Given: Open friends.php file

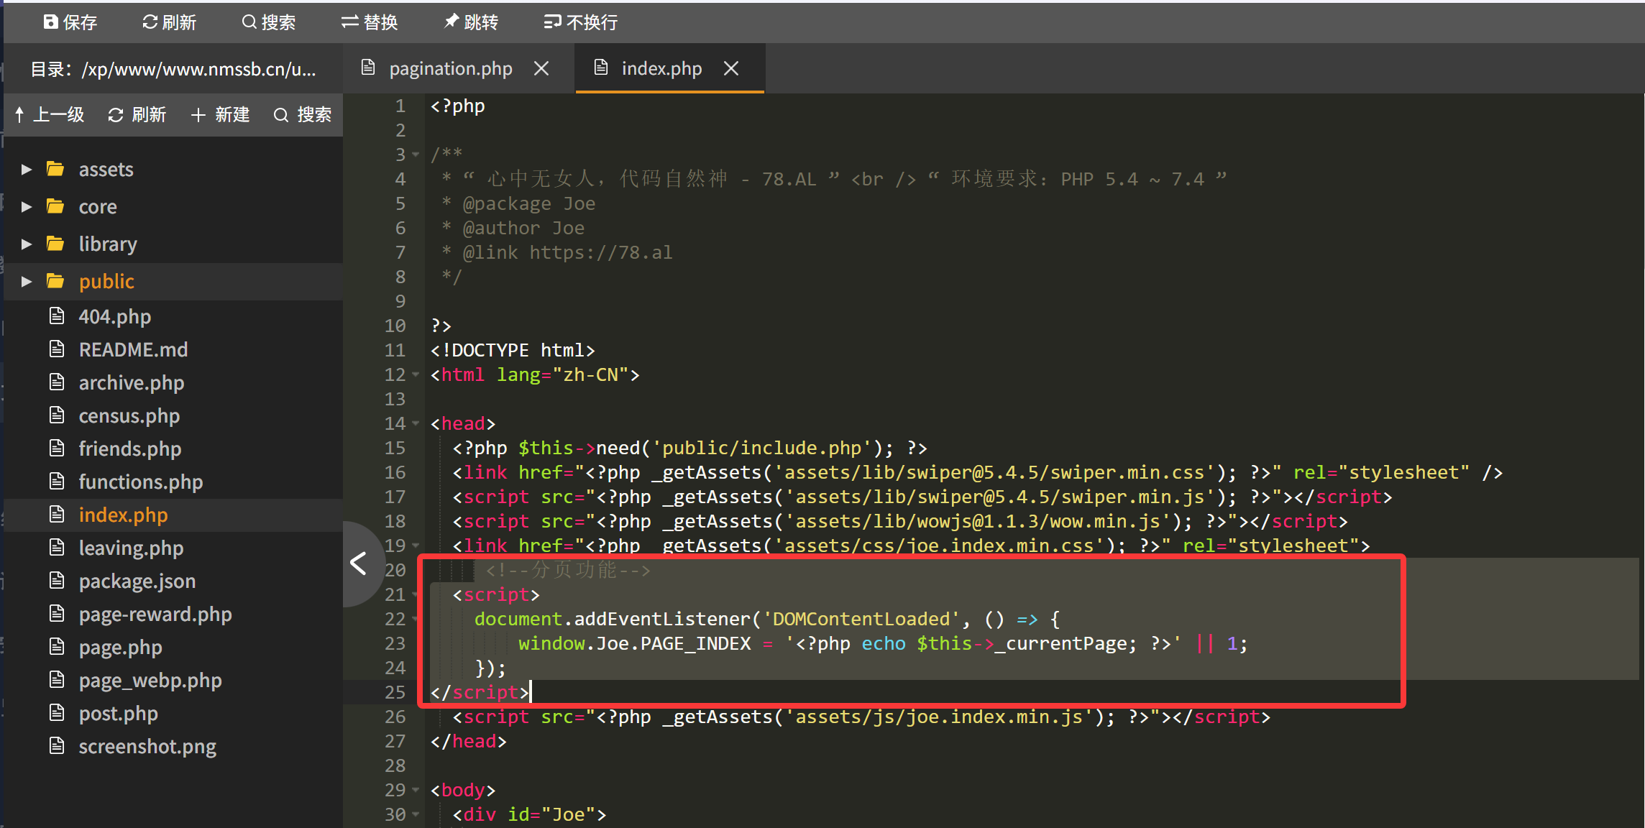Looking at the screenshot, I should click(130, 448).
